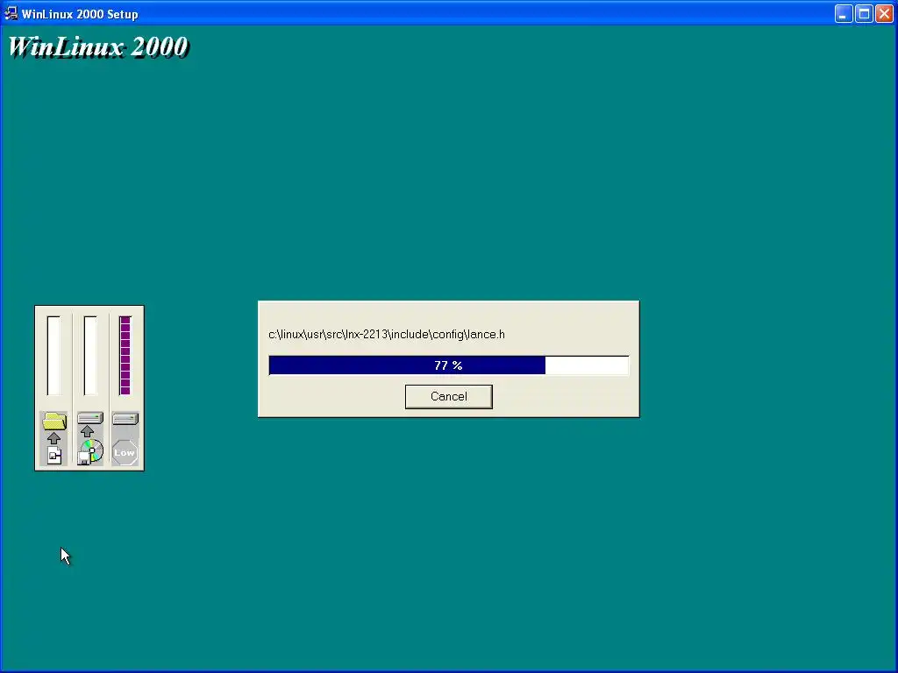Click the 77 % installation progress bar

pos(448,365)
